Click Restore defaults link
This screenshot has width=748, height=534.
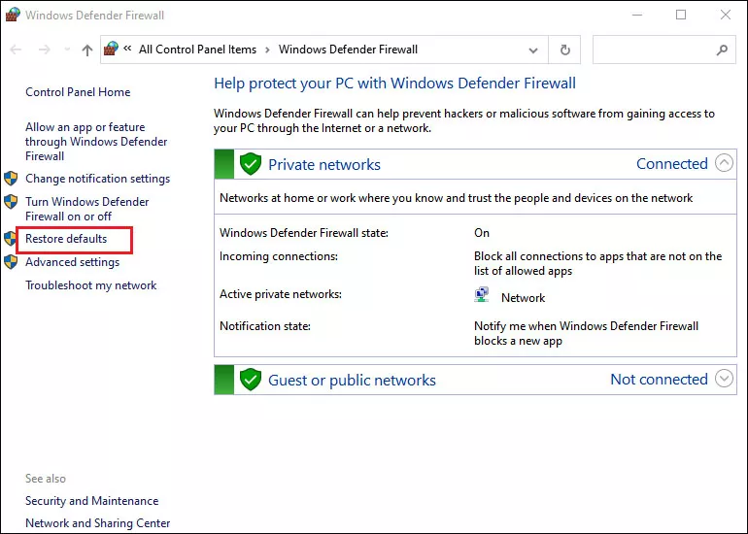coord(66,239)
